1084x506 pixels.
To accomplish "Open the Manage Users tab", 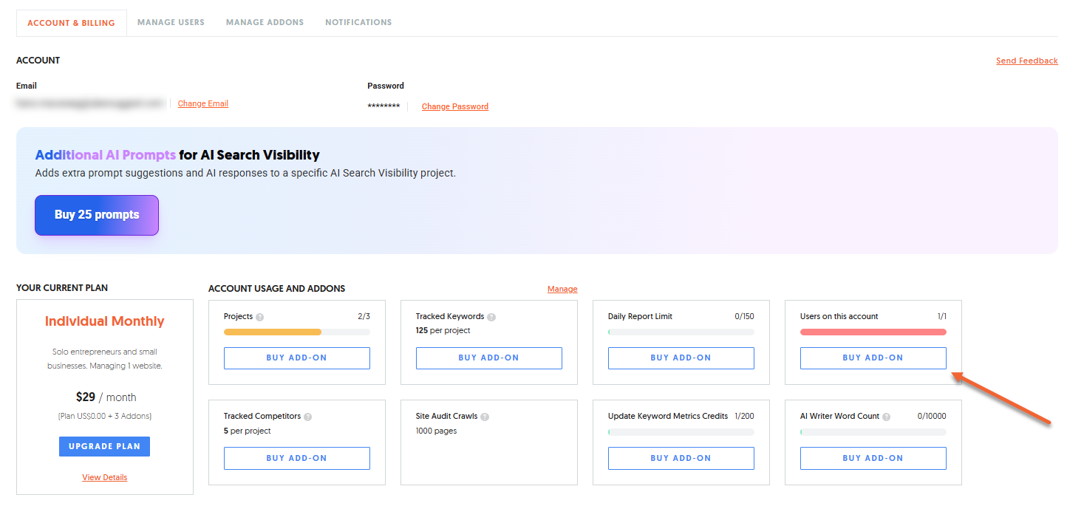I will (171, 22).
